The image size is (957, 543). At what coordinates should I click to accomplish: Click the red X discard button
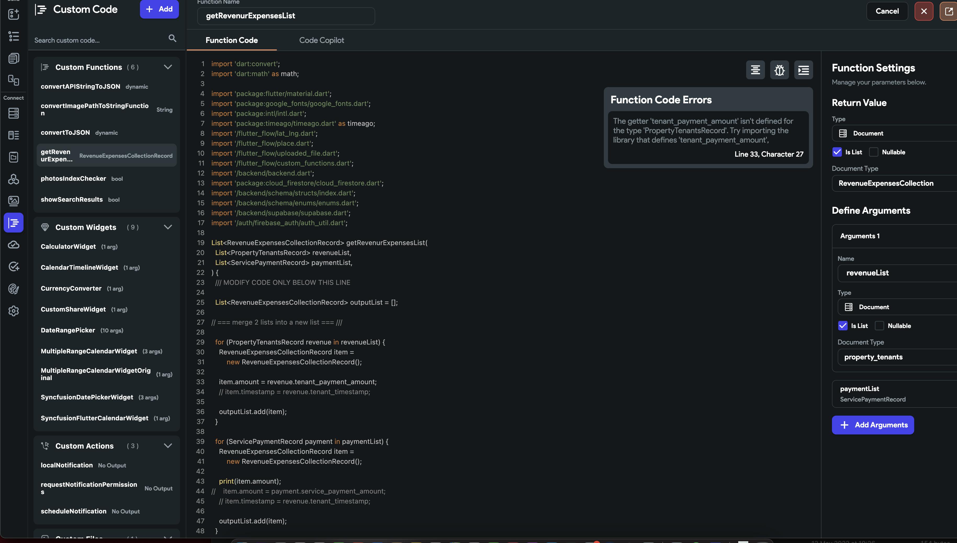tap(924, 11)
